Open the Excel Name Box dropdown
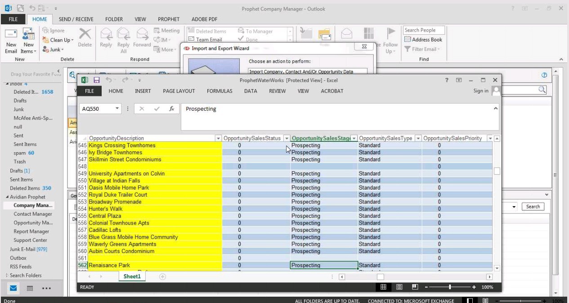The image size is (569, 303). point(117,109)
